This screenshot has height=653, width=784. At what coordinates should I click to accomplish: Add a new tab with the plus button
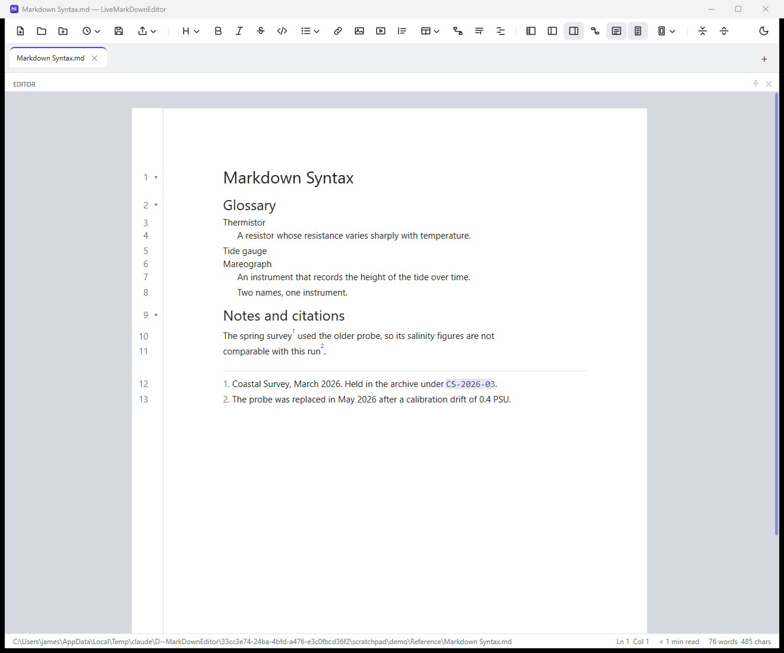pyautogui.click(x=764, y=59)
